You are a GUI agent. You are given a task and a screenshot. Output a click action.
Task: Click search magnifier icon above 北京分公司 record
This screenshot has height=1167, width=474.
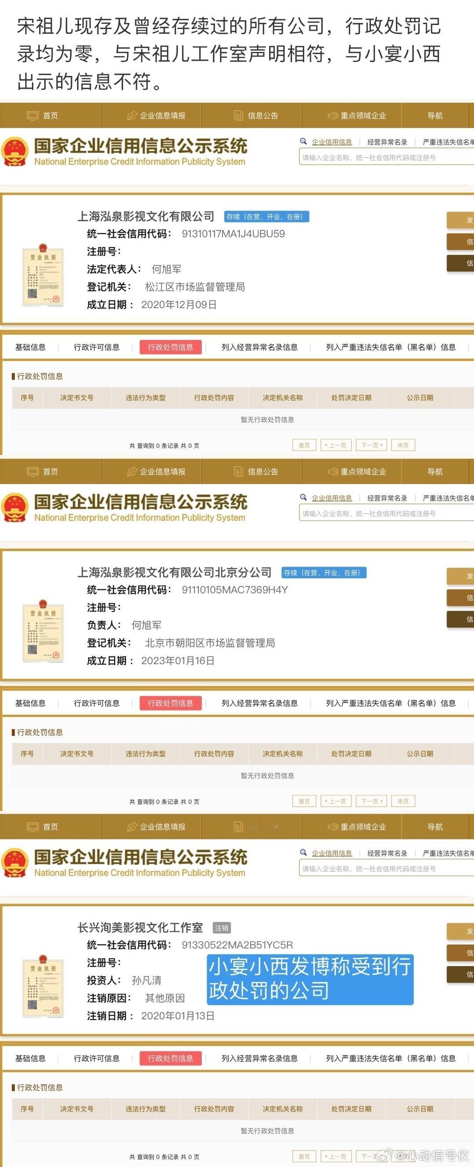coord(303,498)
